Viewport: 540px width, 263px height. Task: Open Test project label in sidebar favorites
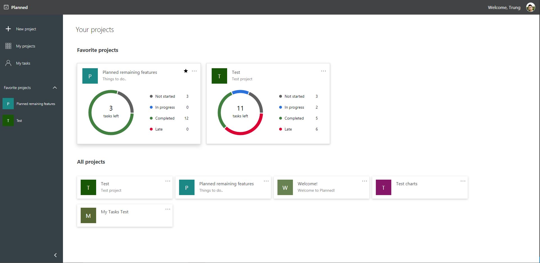[19, 121]
